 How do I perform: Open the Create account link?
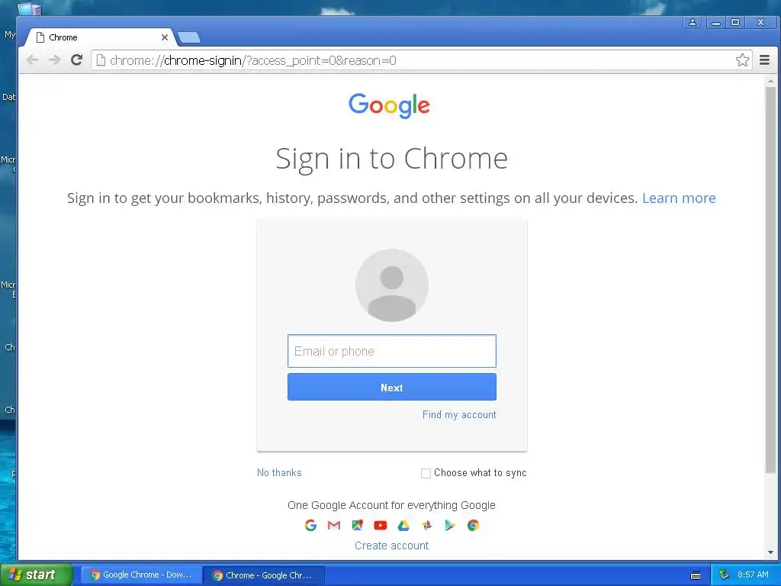point(391,546)
